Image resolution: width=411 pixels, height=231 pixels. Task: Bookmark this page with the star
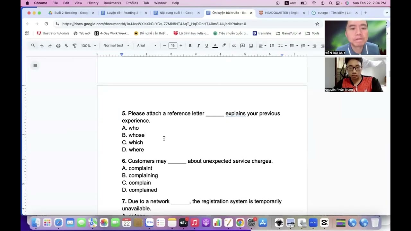pos(317,24)
